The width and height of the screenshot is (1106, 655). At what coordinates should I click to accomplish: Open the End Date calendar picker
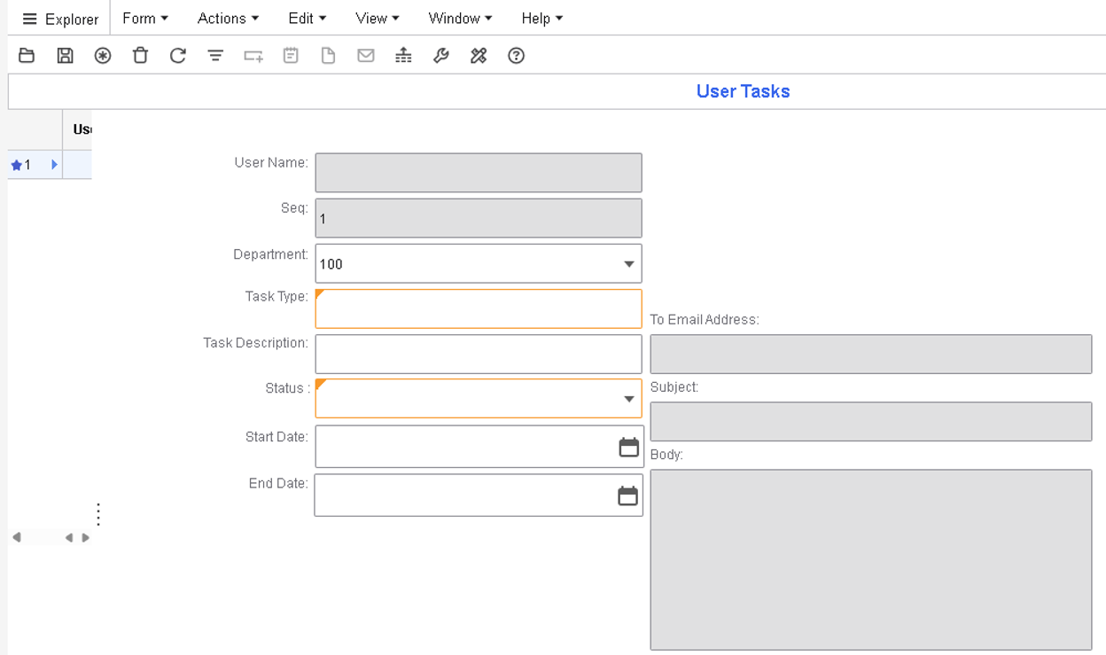pyautogui.click(x=627, y=495)
